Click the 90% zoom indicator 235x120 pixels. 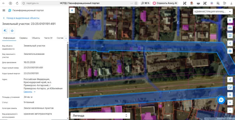(x=145, y=3)
